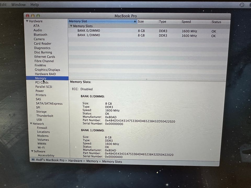Screen dimensions: 251x188
Task: Select PCI Cards in the sidebar
Action: [x=42, y=82]
